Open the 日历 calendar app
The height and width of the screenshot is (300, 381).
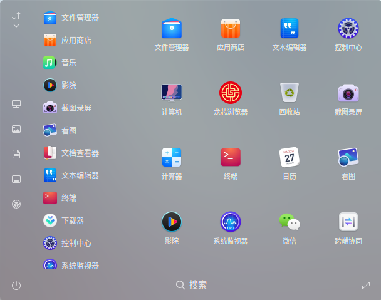click(x=289, y=163)
